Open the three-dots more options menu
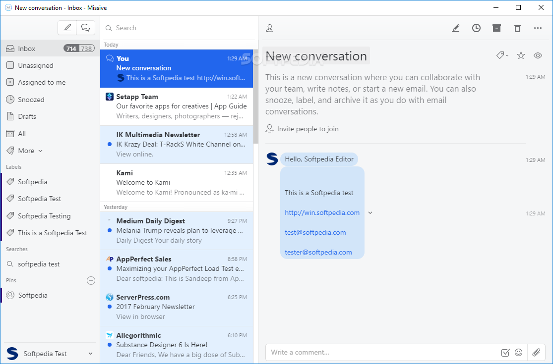 pyautogui.click(x=538, y=28)
